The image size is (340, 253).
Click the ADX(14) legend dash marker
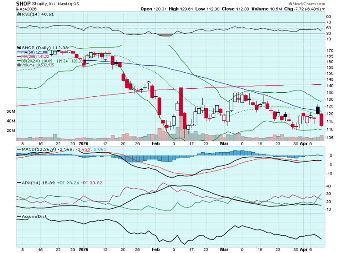coord(19,183)
